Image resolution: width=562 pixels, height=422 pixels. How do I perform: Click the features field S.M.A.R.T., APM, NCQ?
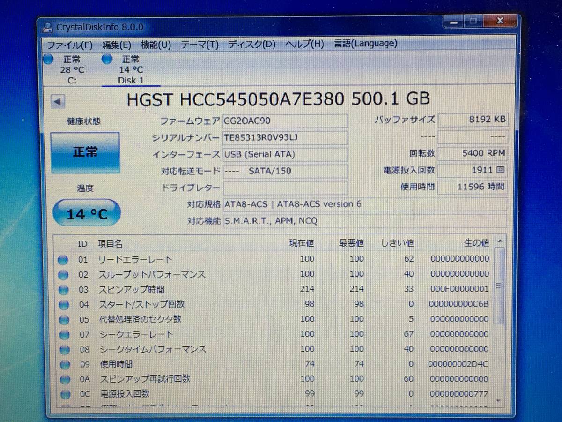365,221
